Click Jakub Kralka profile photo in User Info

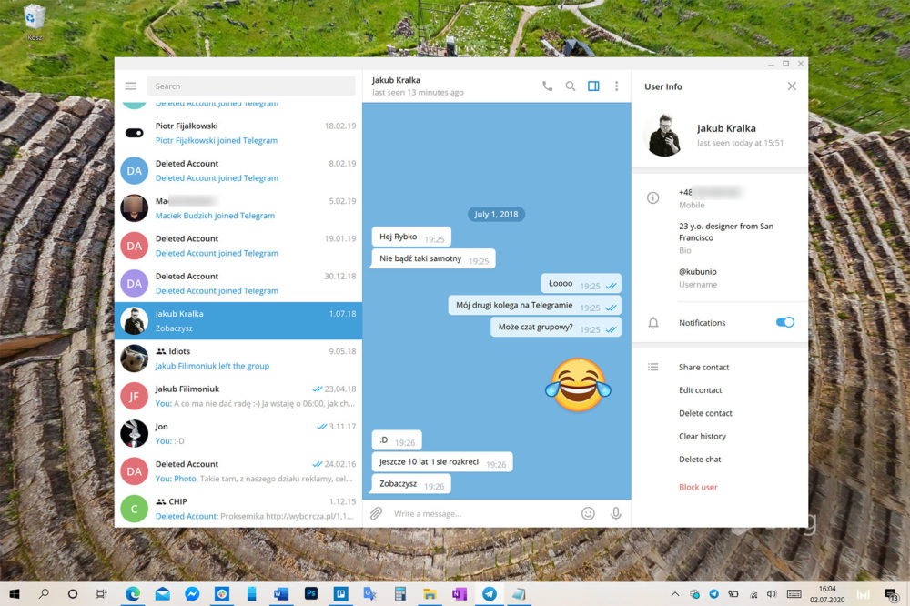[x=664, y=136]
